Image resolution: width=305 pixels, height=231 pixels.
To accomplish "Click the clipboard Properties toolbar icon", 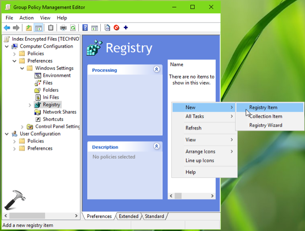I will click(51, 28).
